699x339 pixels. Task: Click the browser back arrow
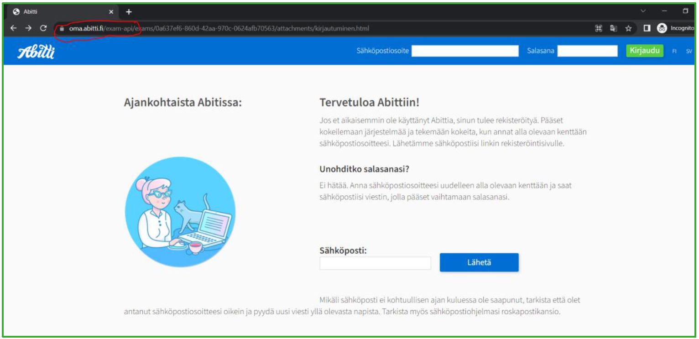14,28
